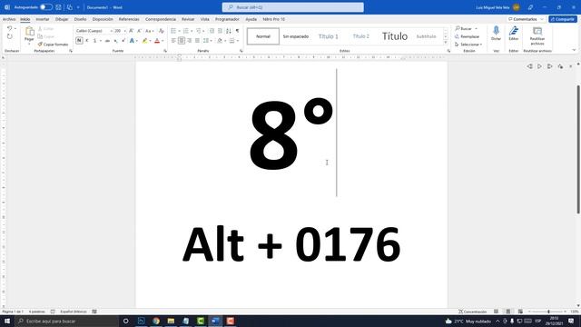581x327 pixels.
Task: Expand the bullets list dropdown arrow
Action: pyautogui.click(x=180, y=31)
